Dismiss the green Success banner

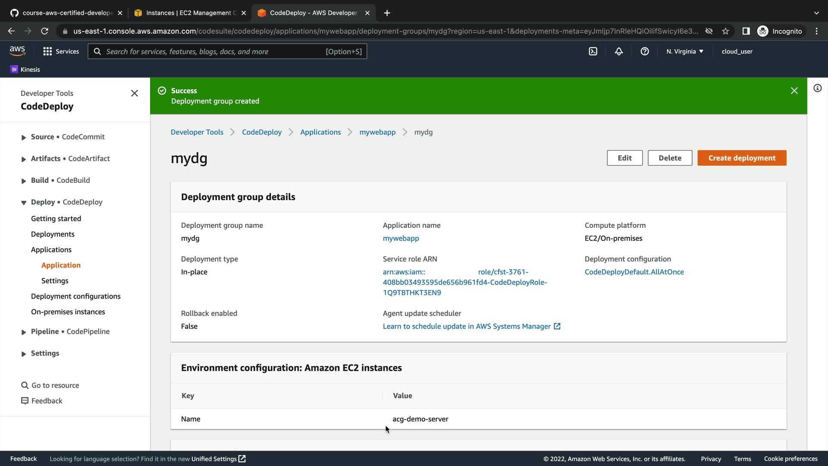coord(794,91)
